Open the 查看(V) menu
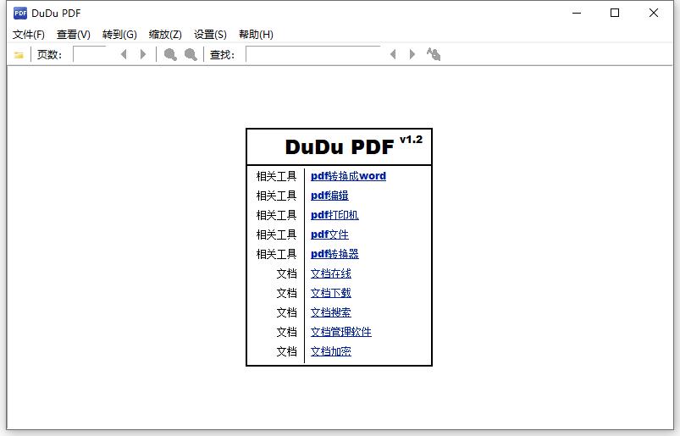 (x=74, y=34)
